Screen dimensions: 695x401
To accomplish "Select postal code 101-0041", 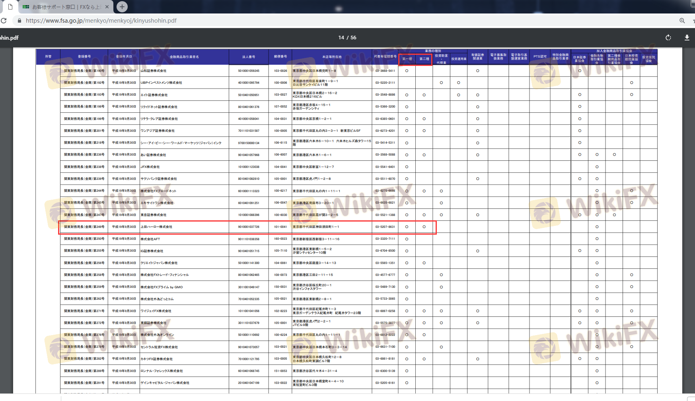I will [x=280, y=227].
